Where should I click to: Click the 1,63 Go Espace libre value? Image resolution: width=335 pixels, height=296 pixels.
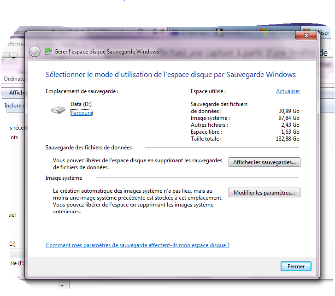(290, 132)
